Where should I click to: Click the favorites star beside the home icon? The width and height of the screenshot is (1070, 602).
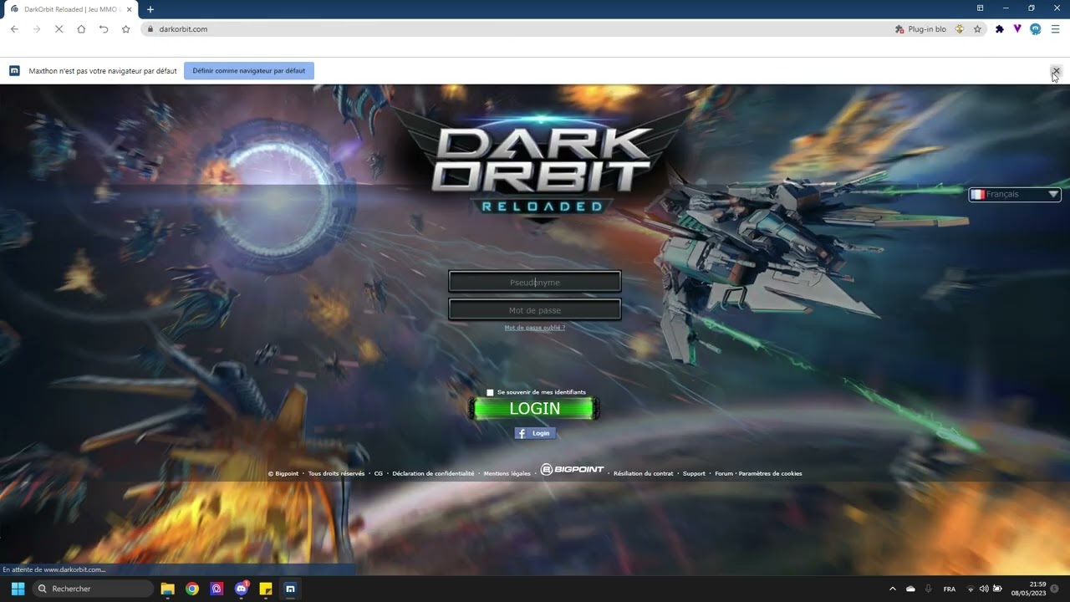[x=126, y=29]
